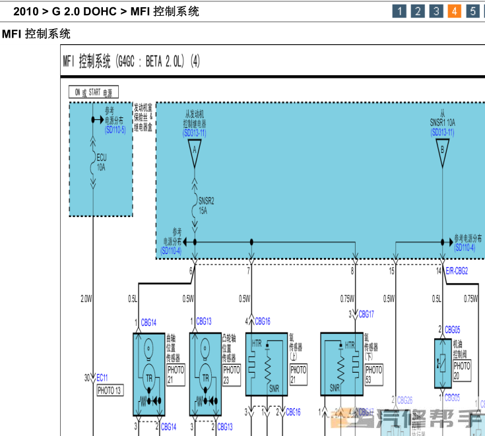Image resolution: width=485 pixels, height=436 pixels.
Task: Open PHOTO 21 box beside upper oxygen sensor
Action: pyautogui.click(x=298, y=375)
